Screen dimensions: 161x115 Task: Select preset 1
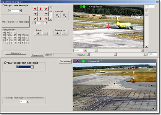tap(4, 43)
